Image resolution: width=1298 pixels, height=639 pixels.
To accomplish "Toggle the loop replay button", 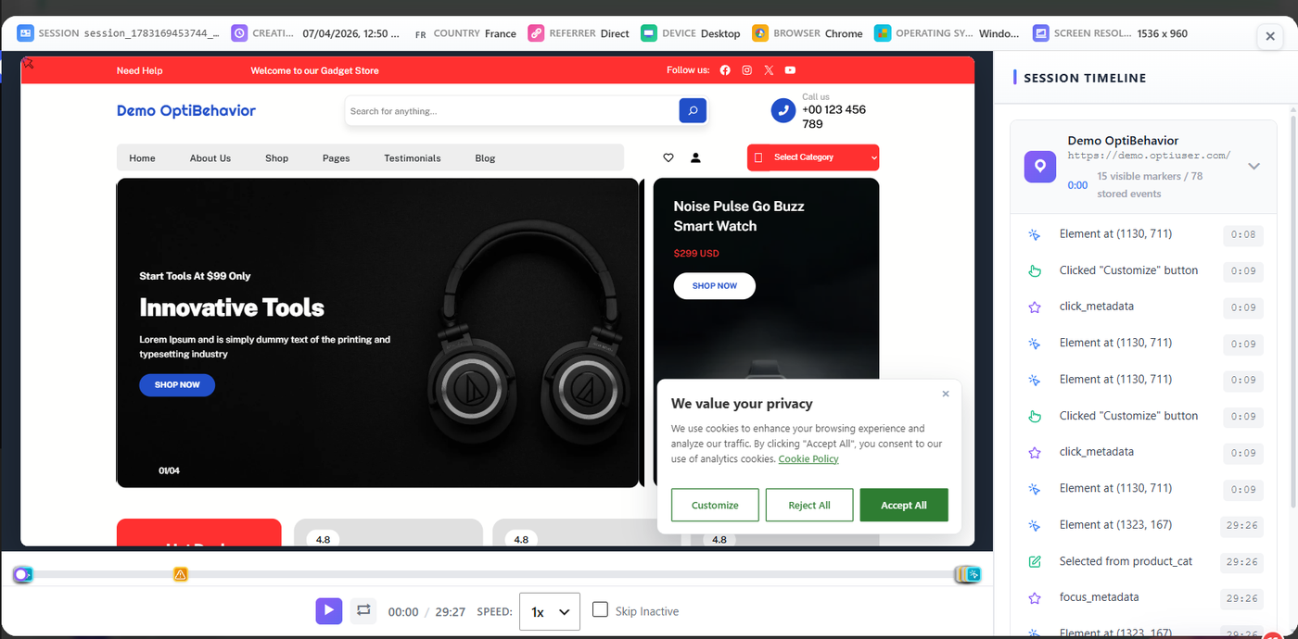I will pyautogui.click(x=363, y=610).
